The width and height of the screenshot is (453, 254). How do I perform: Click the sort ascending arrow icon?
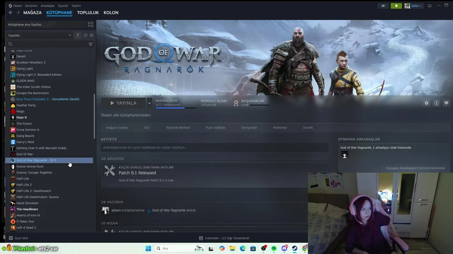click(x=78, y=35)
